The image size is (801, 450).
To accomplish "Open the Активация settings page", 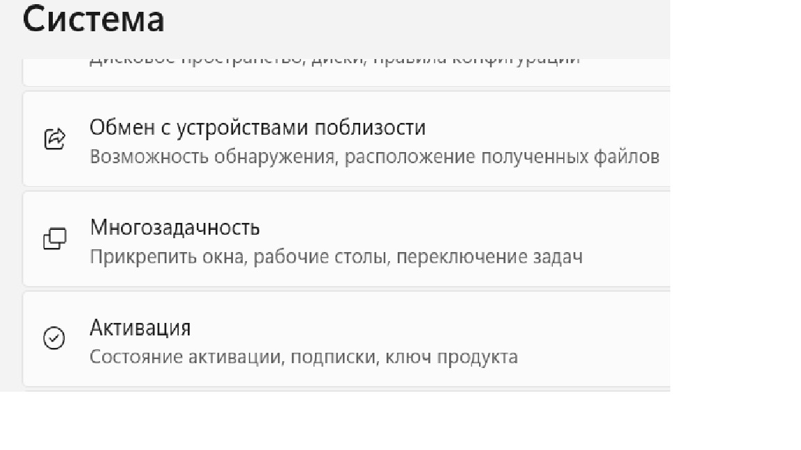I will pyautogui.click(x=346, y=340).
